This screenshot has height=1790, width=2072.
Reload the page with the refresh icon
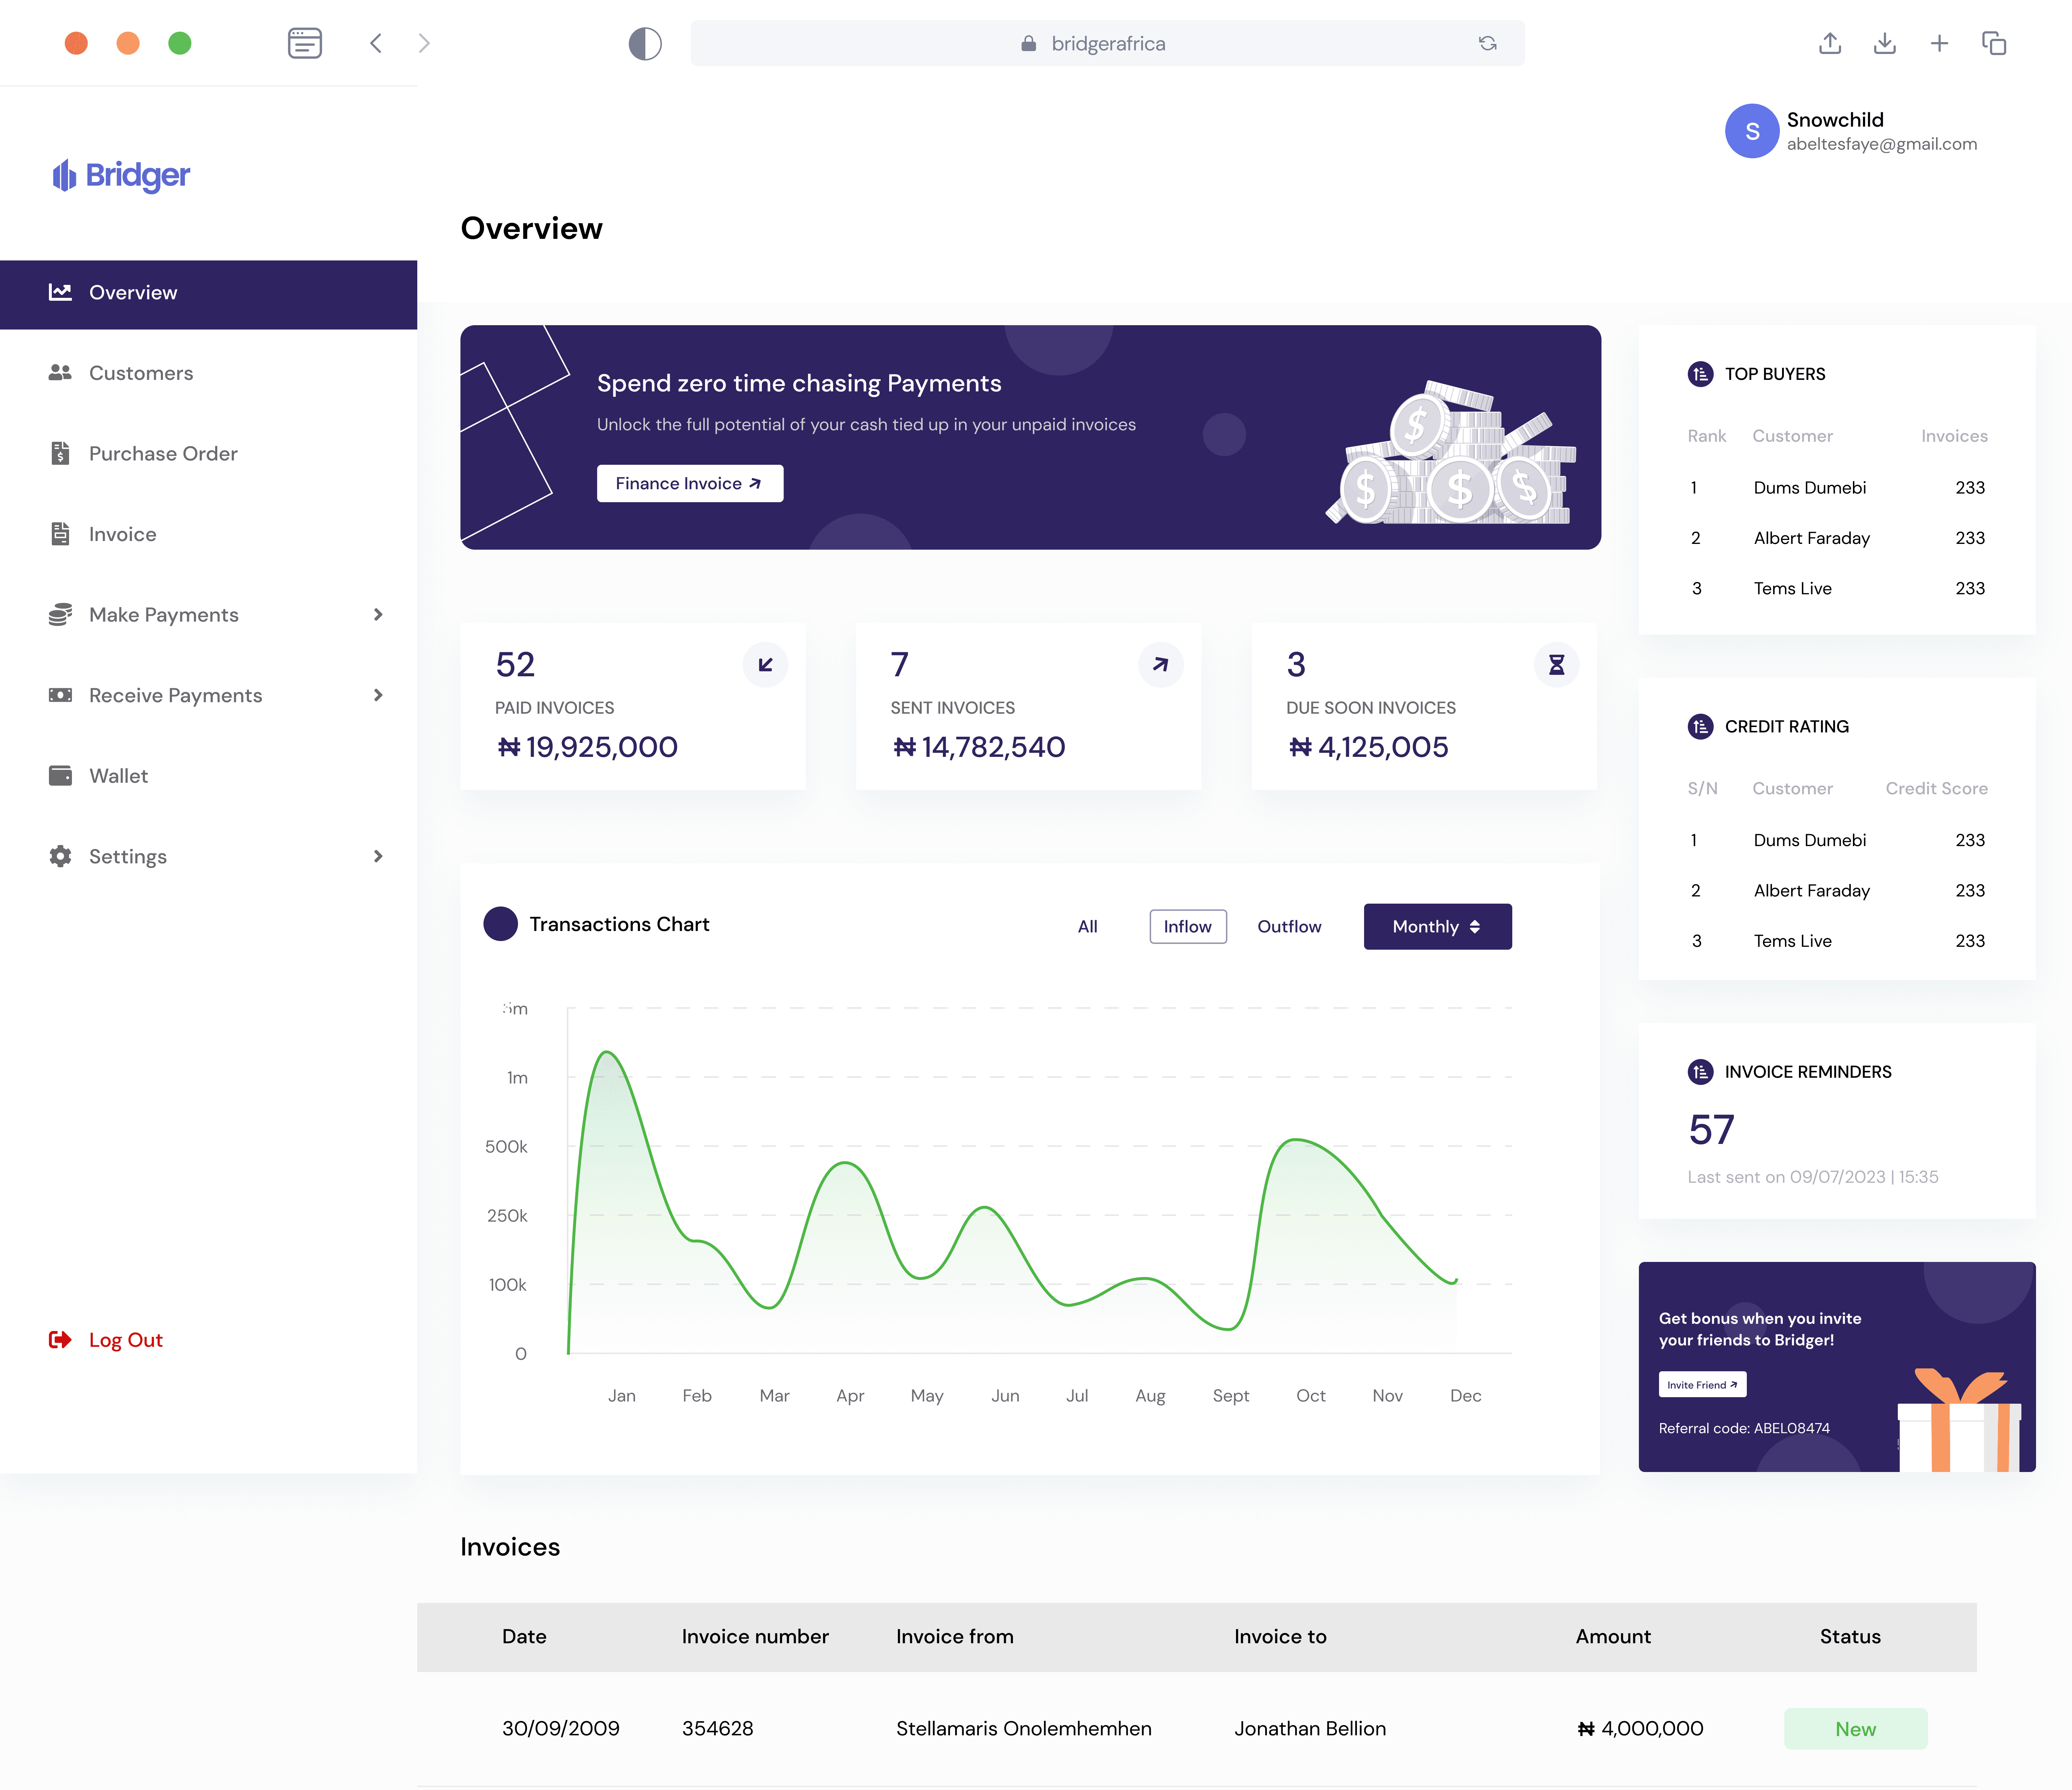click(1488, 43)
